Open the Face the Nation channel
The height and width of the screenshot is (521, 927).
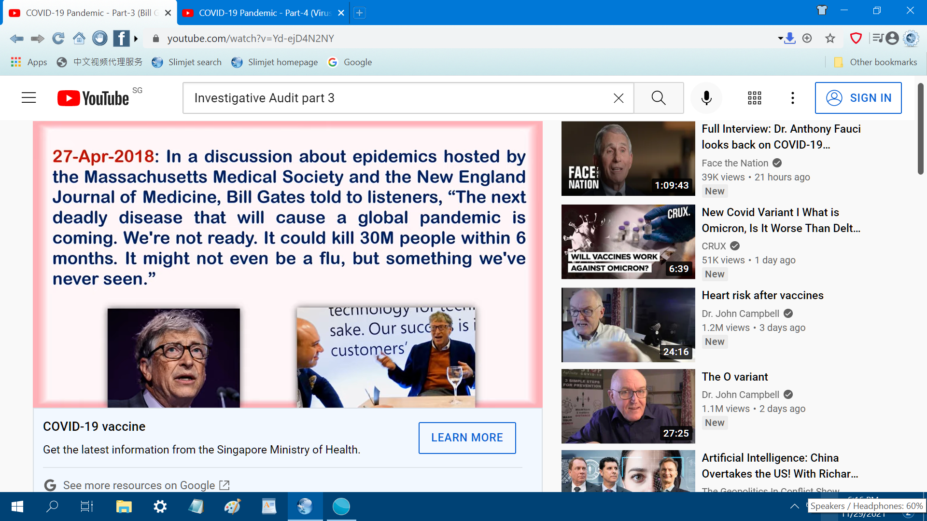coord(735,163)
